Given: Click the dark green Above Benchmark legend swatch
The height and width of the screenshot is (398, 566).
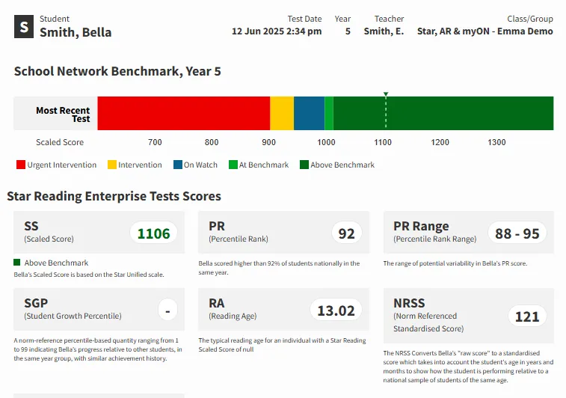Looking at the screenshot, I should pos(304,165).
